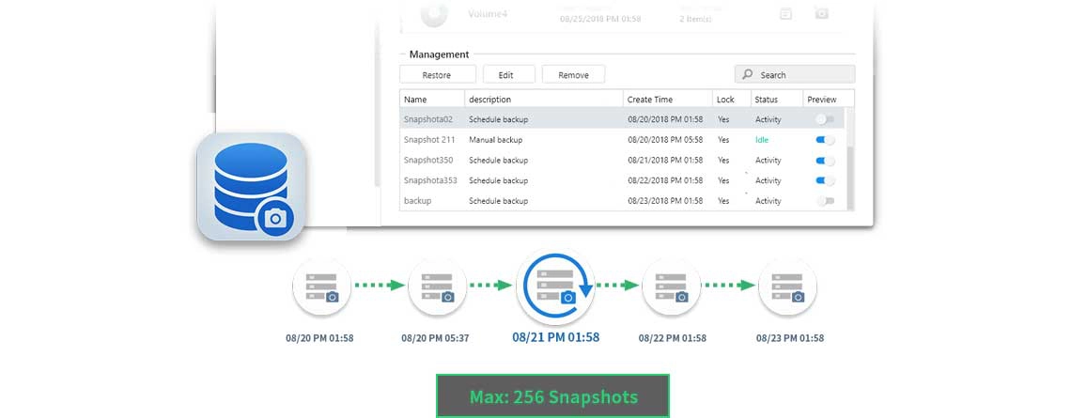Select the Snapshota02 row name

pyautogui.click(x=428, y=119)
